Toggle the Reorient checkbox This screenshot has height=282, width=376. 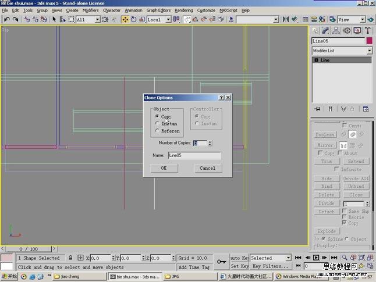(x=345, y=217)
